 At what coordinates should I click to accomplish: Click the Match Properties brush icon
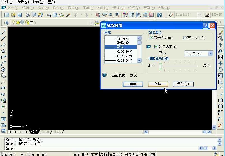coord(68,15)
